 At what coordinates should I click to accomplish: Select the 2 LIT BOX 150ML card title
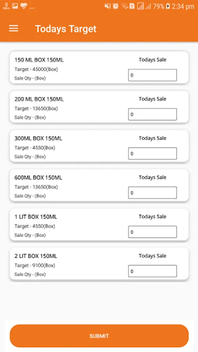click(x=36, y=256)
